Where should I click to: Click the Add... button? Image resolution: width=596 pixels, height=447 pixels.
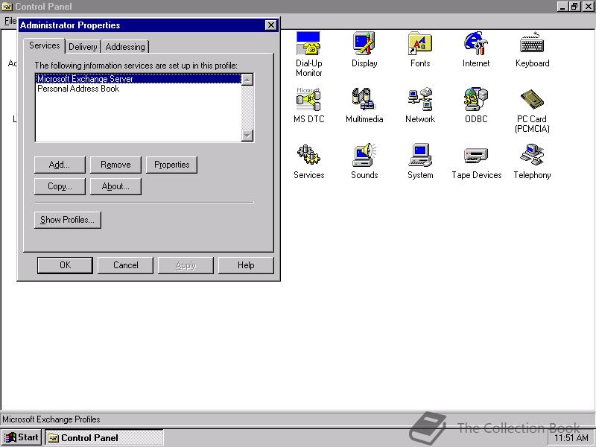coord(60,165)
